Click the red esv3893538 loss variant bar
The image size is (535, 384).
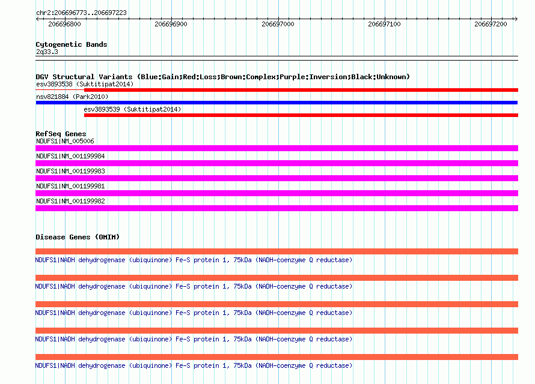pyautogui.click(x=277, y=90)
